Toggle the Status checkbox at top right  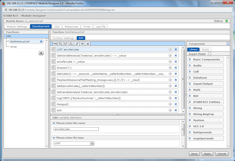[x=226, y=21]
